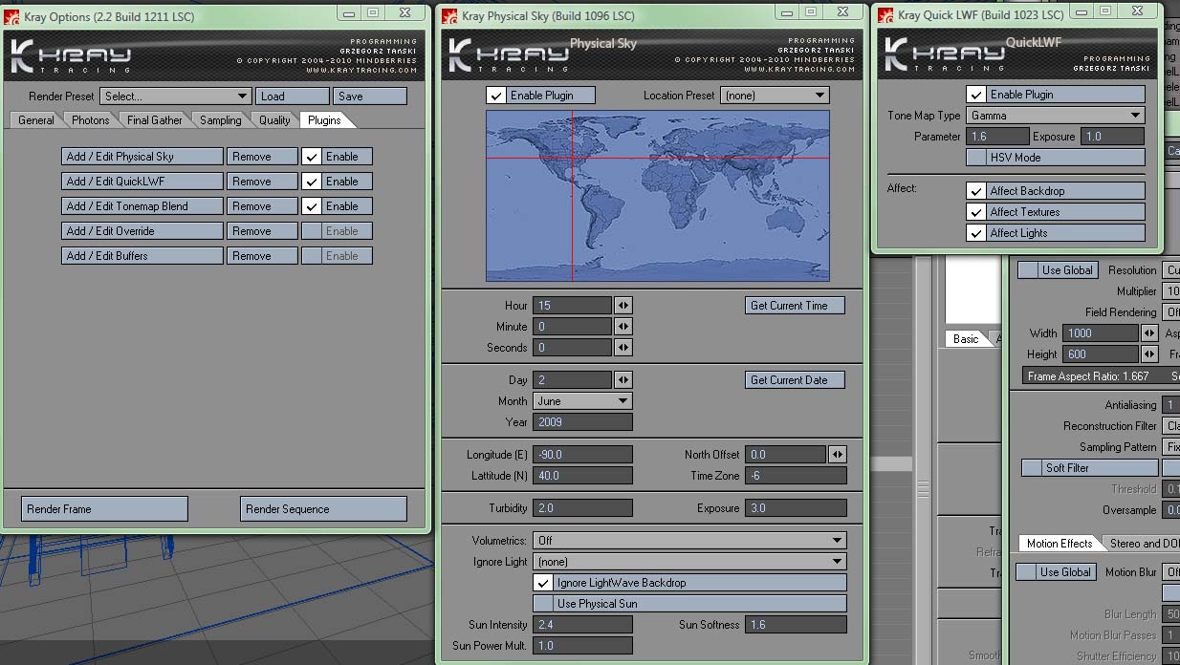Open the Tone Map Type dropdown

[1055, 116]
